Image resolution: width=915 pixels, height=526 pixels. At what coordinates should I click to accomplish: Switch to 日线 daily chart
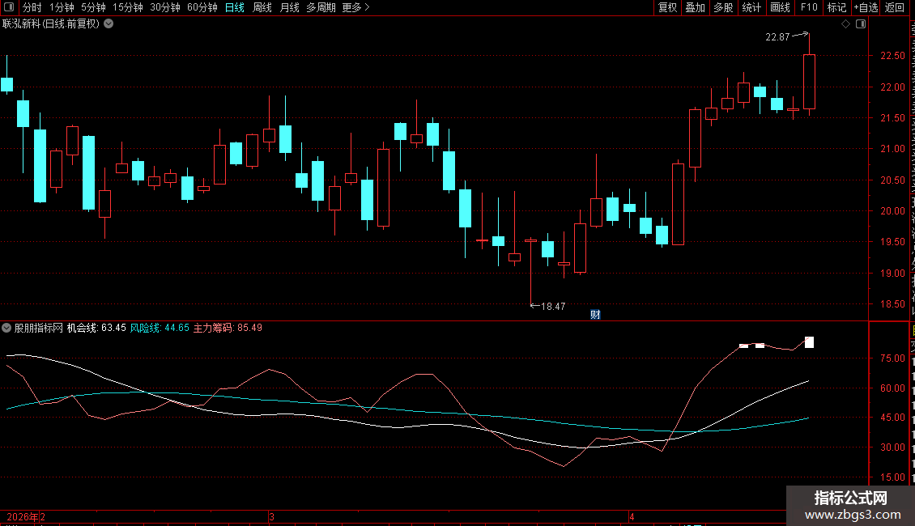235,7
